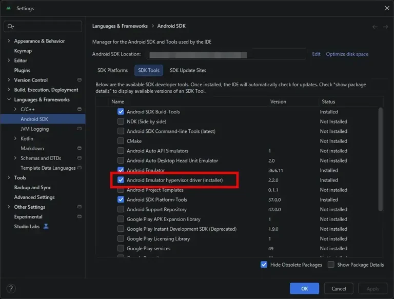Expand Build, Execution, Deployment section

(9, 90)
